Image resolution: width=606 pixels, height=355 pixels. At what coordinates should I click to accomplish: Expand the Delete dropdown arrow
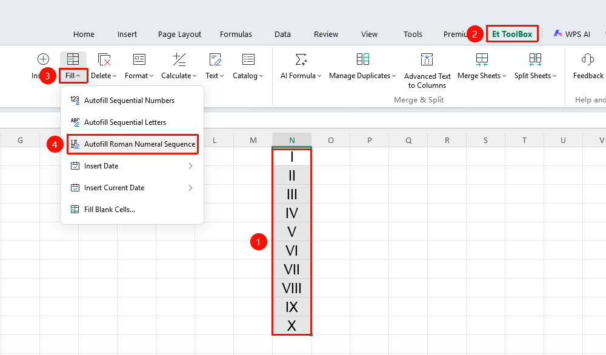click(115, 76)
